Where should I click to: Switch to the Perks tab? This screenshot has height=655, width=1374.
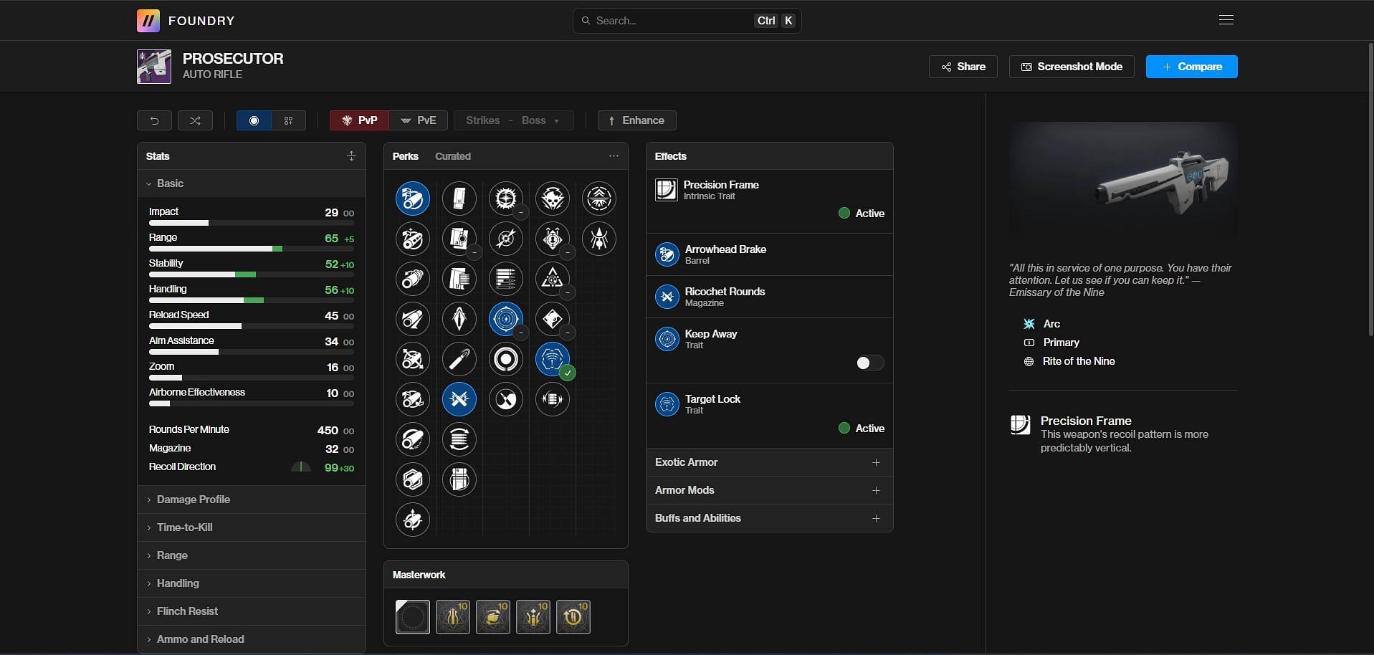point(406,156)
